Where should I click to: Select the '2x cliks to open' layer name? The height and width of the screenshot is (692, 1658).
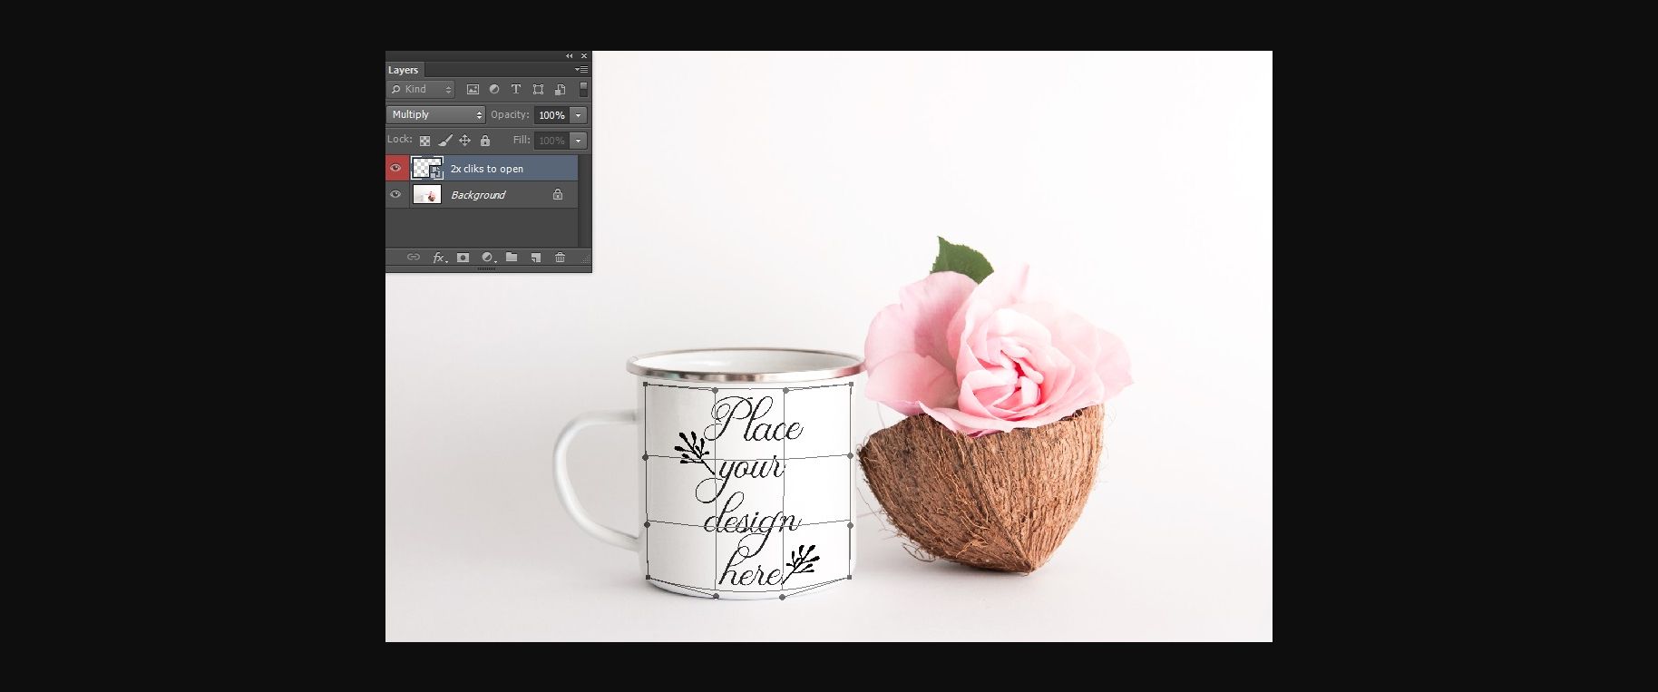coord(487,169)
